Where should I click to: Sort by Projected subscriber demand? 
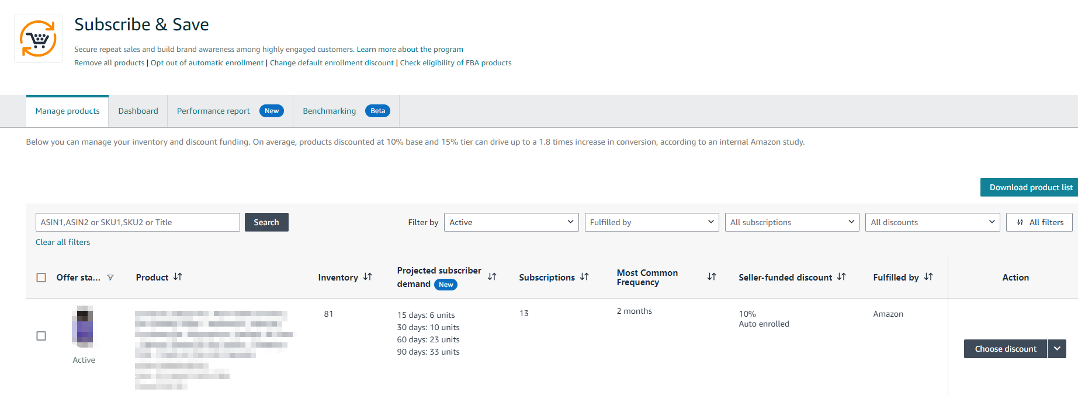click(x=492, y=277)
